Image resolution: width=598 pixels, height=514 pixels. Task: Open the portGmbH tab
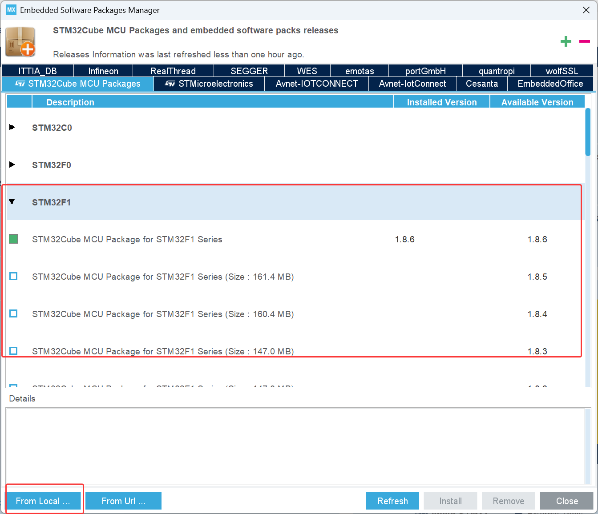click(425, 71)
